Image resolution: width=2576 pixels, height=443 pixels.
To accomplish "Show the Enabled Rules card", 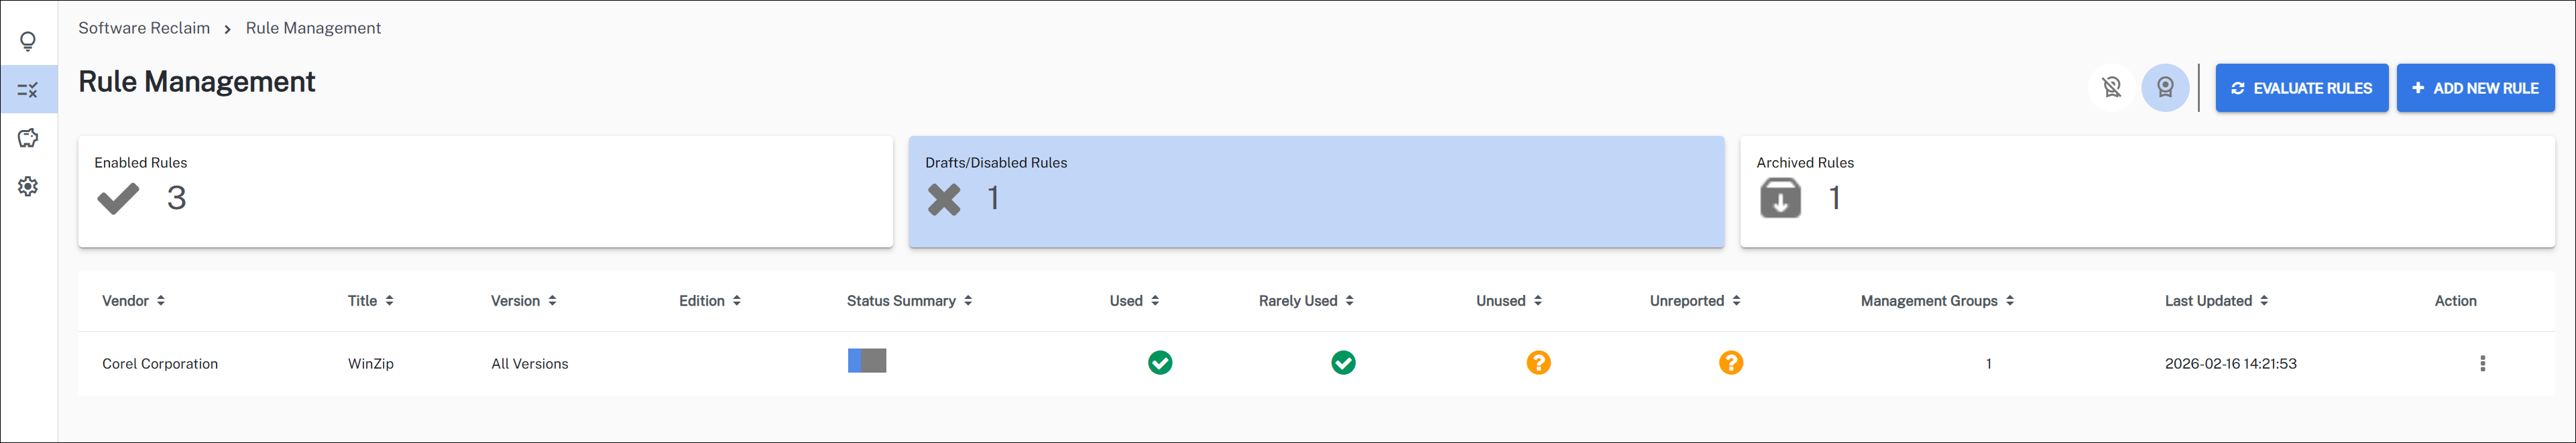I will [485, 191].
